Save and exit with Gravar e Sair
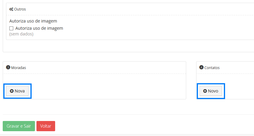Viewport: 254px width, 136px height. 19,126
